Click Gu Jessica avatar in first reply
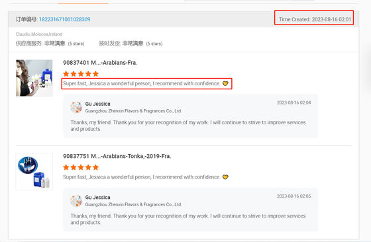The height and width of the screenshot is (242, 371). pyautogui.click(x=76, y=107)
